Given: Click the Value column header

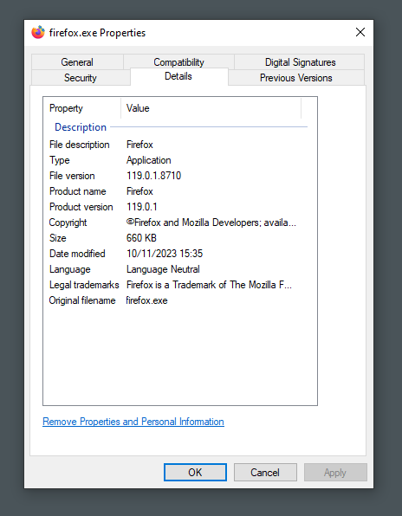Looking at the screenshot, I should (211, 108).
